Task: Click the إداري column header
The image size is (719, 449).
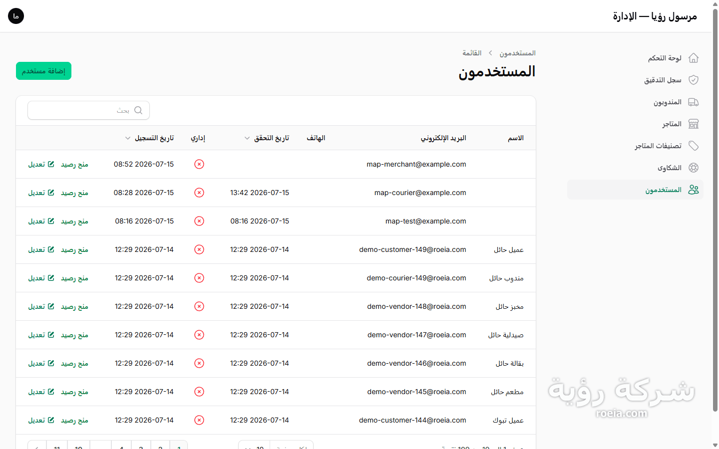Action: point(198,138)
